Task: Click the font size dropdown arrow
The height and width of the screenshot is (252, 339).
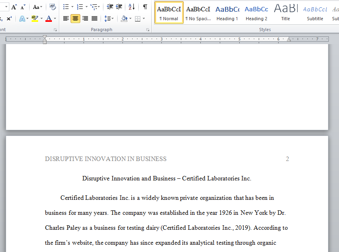Action: coord(6,7)
